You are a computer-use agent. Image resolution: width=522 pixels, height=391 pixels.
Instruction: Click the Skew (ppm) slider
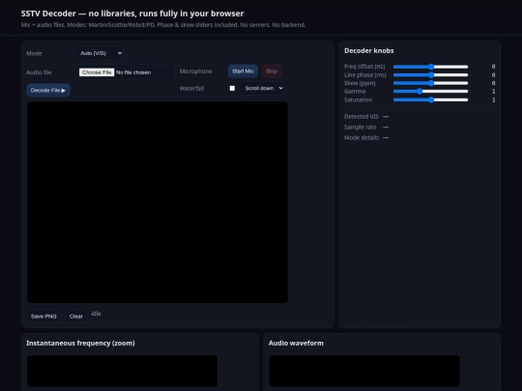coord(431,83)
